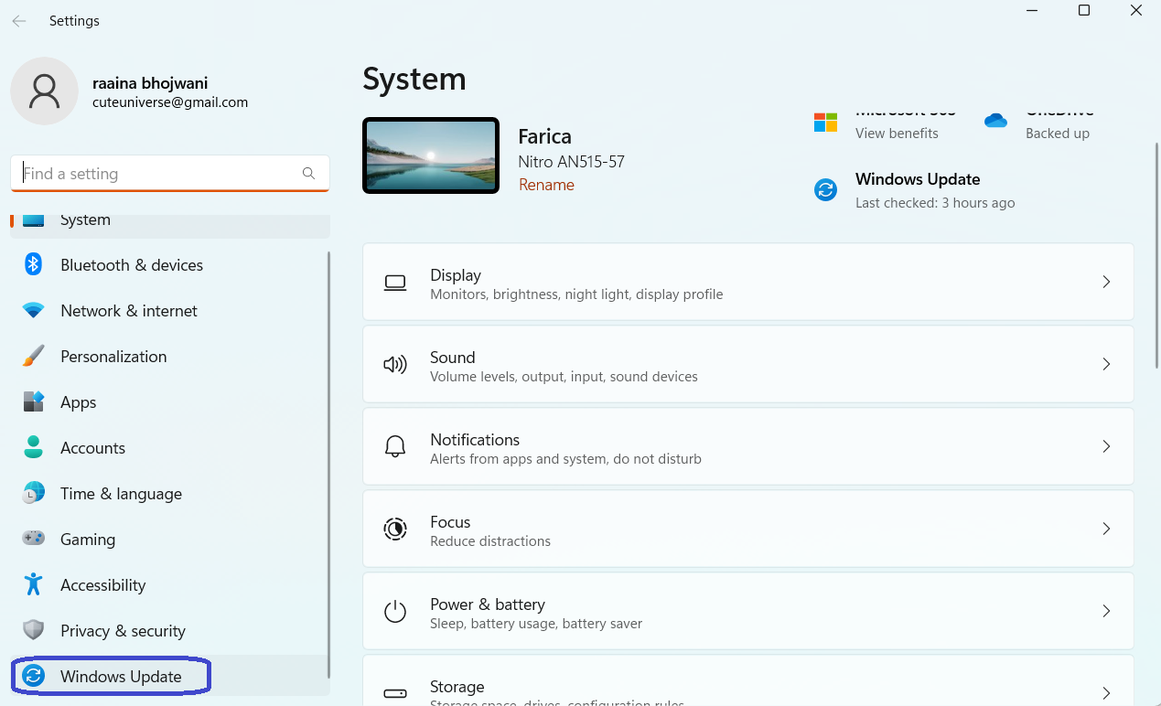Image resolution: width=1161 pixels, height=706 pixels.
Task: Click the back arrow button
Action: click(19, 21)
